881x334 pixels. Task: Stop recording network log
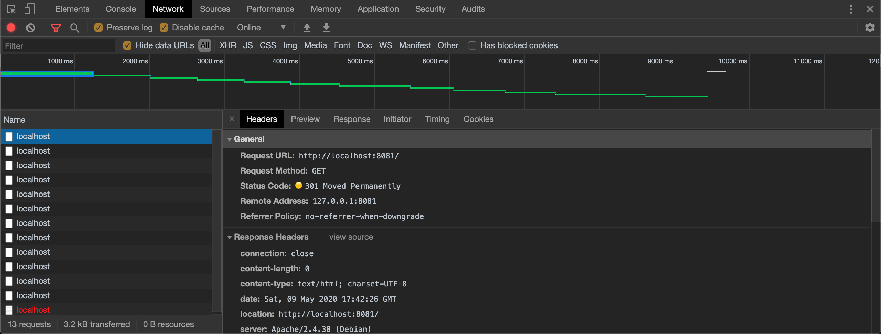coord(11,28)
